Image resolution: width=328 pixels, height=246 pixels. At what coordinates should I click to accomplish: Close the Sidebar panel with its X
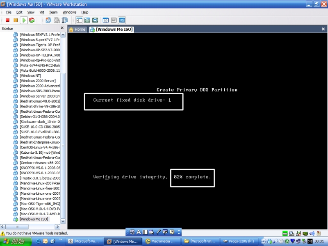pos(62,28)
